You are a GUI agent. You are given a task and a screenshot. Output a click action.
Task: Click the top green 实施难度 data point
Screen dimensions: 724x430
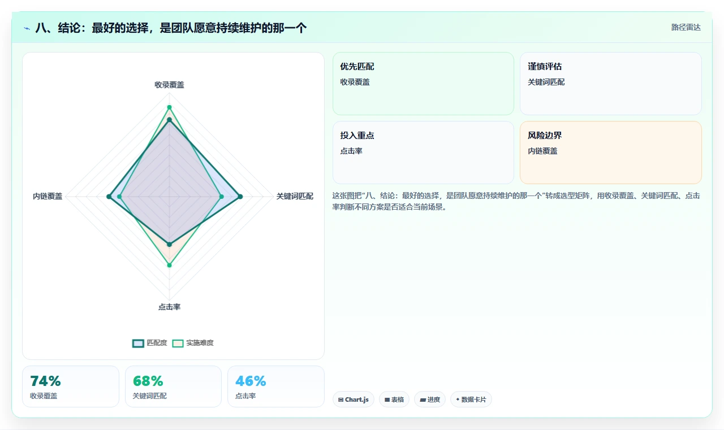(169, 107)
